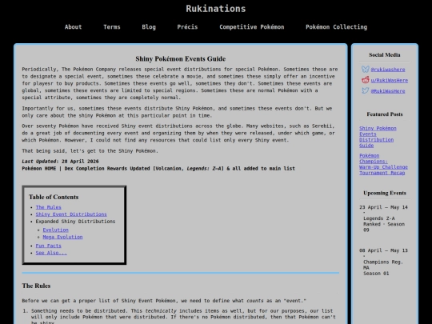Jump to See Also... link
The image size is (432, 324).
51,253
